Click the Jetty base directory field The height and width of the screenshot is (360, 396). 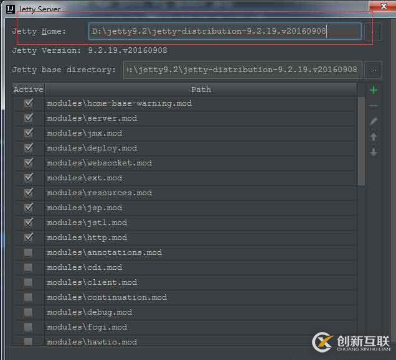coord(242,70)
